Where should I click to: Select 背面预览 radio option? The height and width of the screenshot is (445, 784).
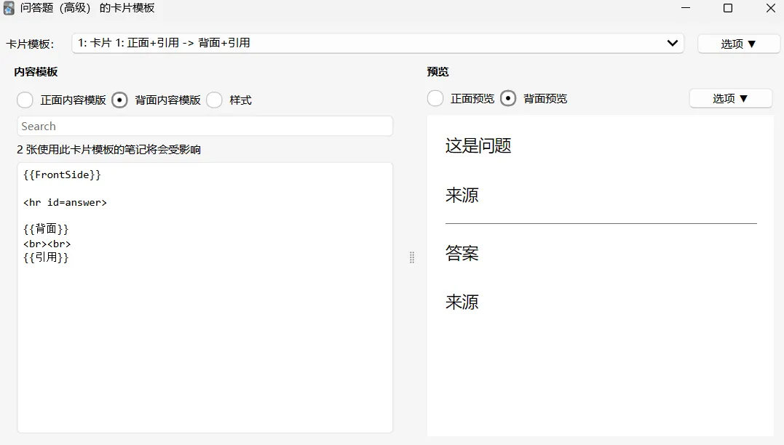click(508, 98)
